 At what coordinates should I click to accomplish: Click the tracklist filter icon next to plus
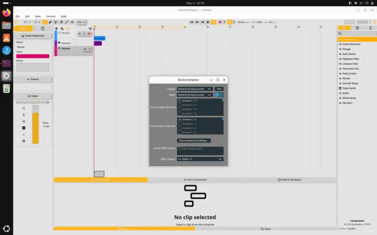62,28
